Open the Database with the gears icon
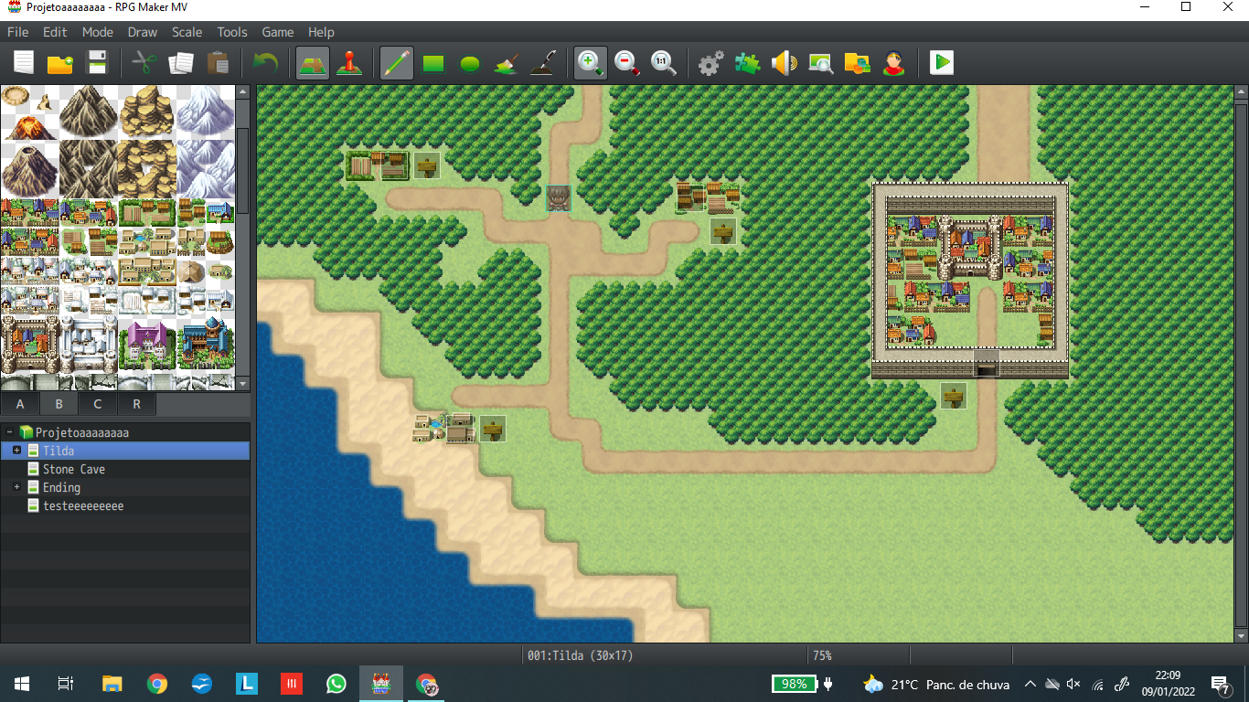 (711, 63)
